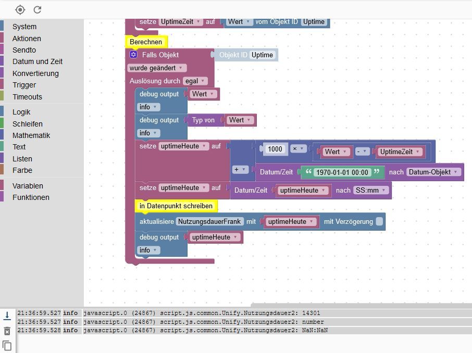Toggle the mit Verzögerung checkbox
The image size is (472, 353).
(x=380, y=221)
